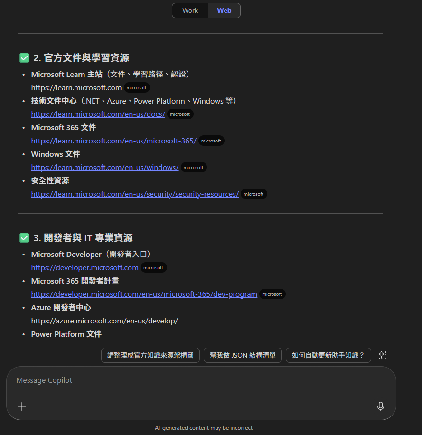The width and height of the screenshot is (422, 435).
Task: Click the refresh suggestions sparkle icon
Action: [383, 355]
